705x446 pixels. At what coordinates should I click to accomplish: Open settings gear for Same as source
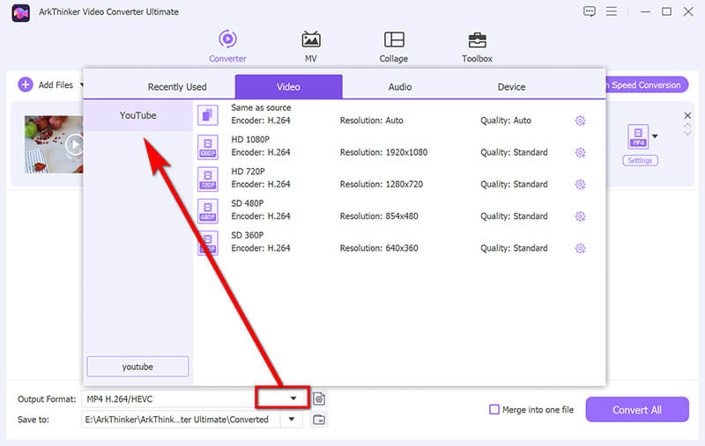tap(580, 121)
